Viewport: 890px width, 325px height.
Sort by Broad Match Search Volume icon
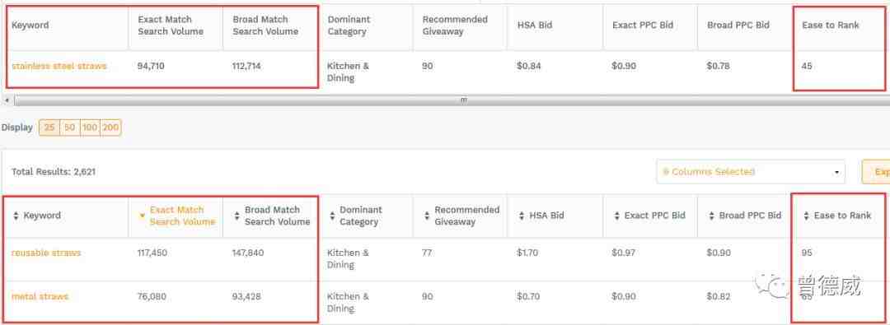(237, 216)
